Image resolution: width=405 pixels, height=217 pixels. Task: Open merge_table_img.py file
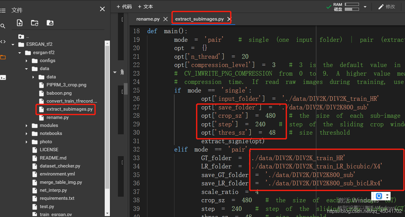(x=61, y=182)
